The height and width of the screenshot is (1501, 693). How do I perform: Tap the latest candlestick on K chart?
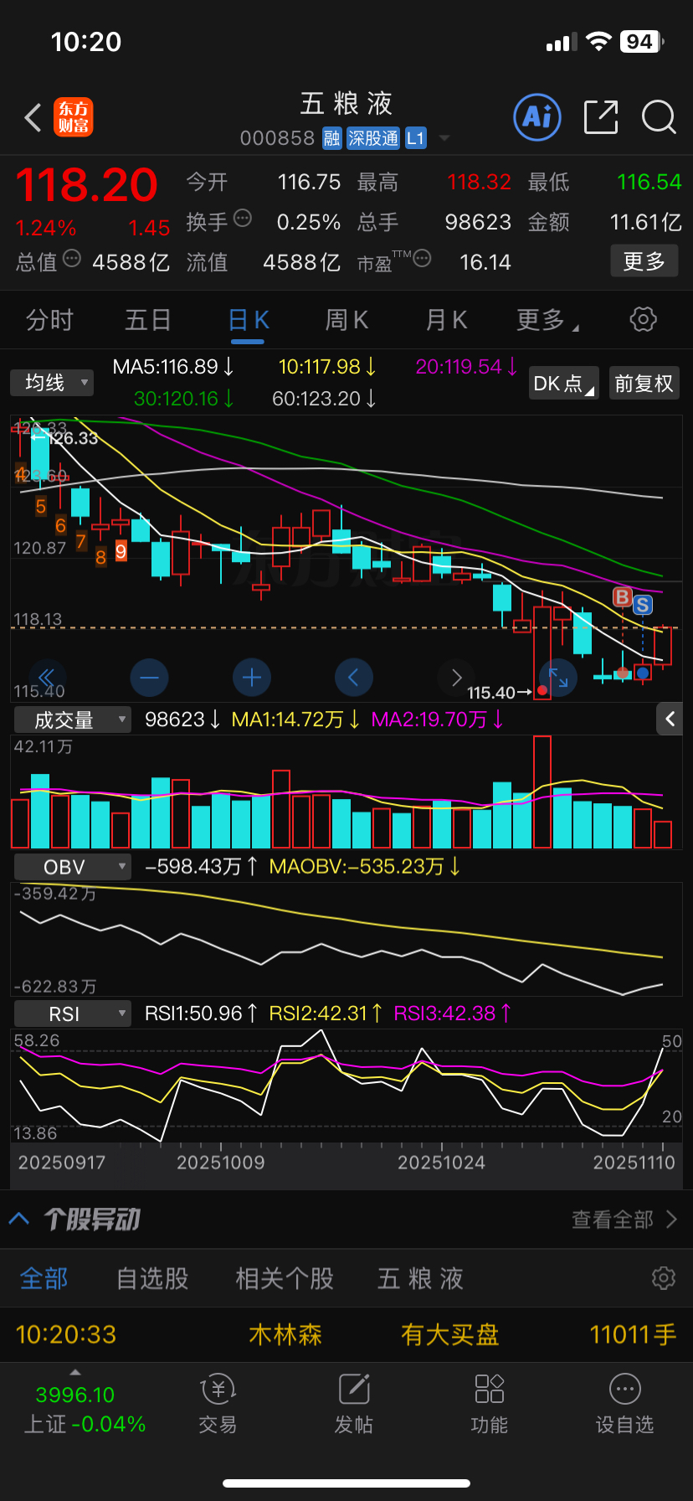663,646
